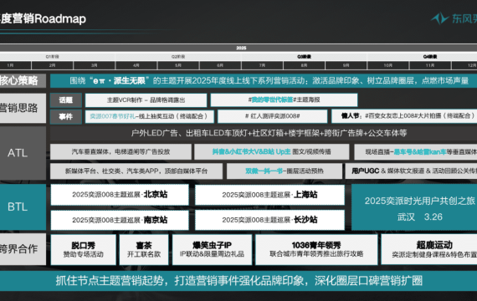This screenshot has width=477, height=301.
Task: Click the 长沙站 tour box
Action: pyautogui.click(x=269, y=220)
